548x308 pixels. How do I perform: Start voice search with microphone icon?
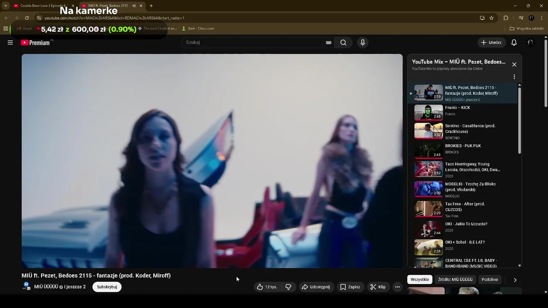(363, 42)
